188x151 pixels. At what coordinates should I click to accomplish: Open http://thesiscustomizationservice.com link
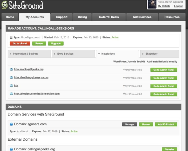click(x=37, y=94)
